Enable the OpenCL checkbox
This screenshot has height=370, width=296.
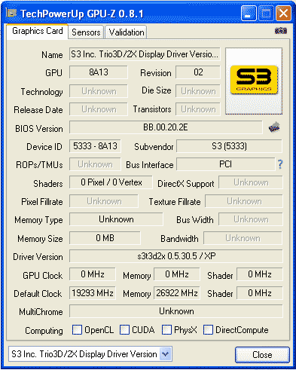[x=77, y=330]
